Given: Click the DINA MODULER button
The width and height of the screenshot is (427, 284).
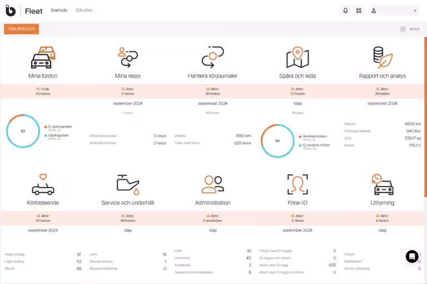Looking at the screenshot, I should point(22,29).
